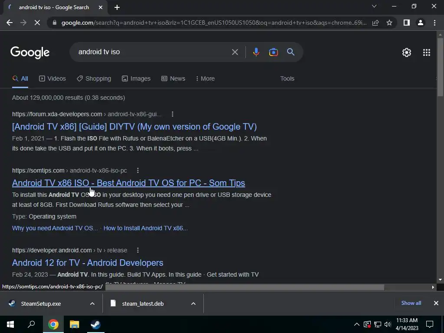Open Chrome three-dot menu
The width and height of the screenshot is (444, 333).
point(434,23)
